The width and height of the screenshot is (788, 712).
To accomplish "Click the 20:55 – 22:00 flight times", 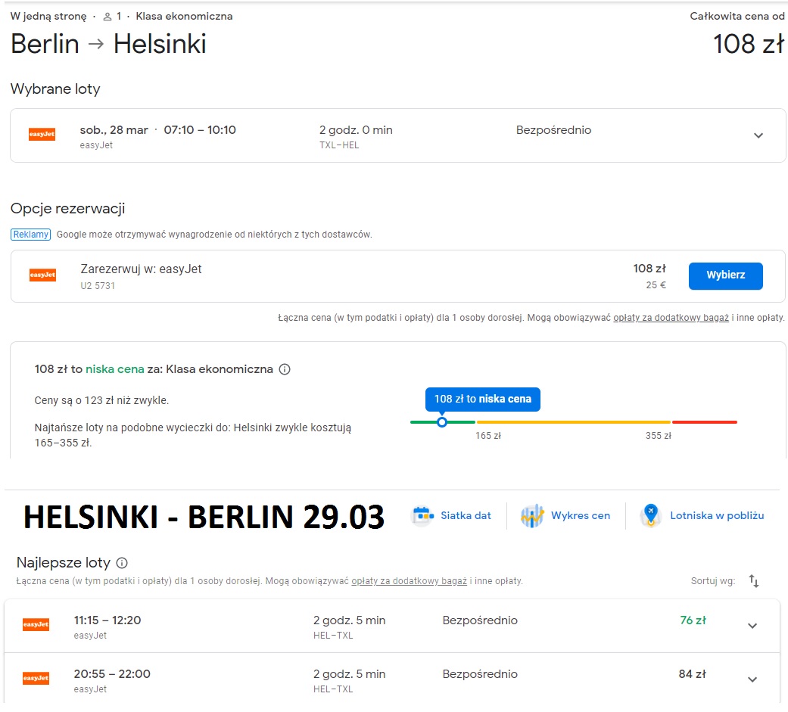I will coord(112,674).
